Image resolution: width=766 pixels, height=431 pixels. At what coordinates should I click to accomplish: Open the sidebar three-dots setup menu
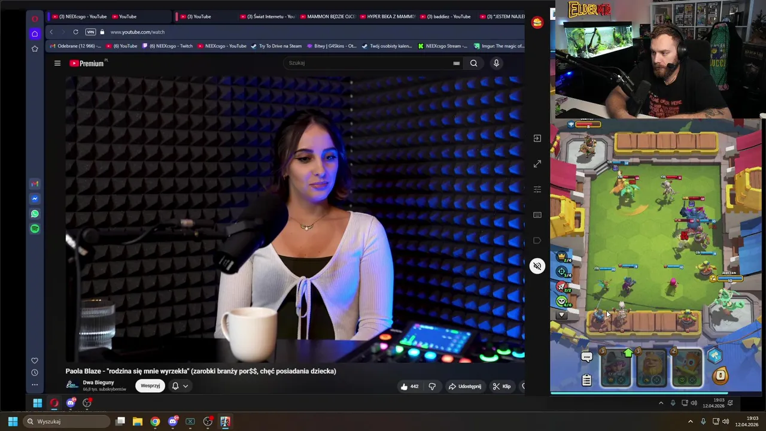(x=35, y=384)
